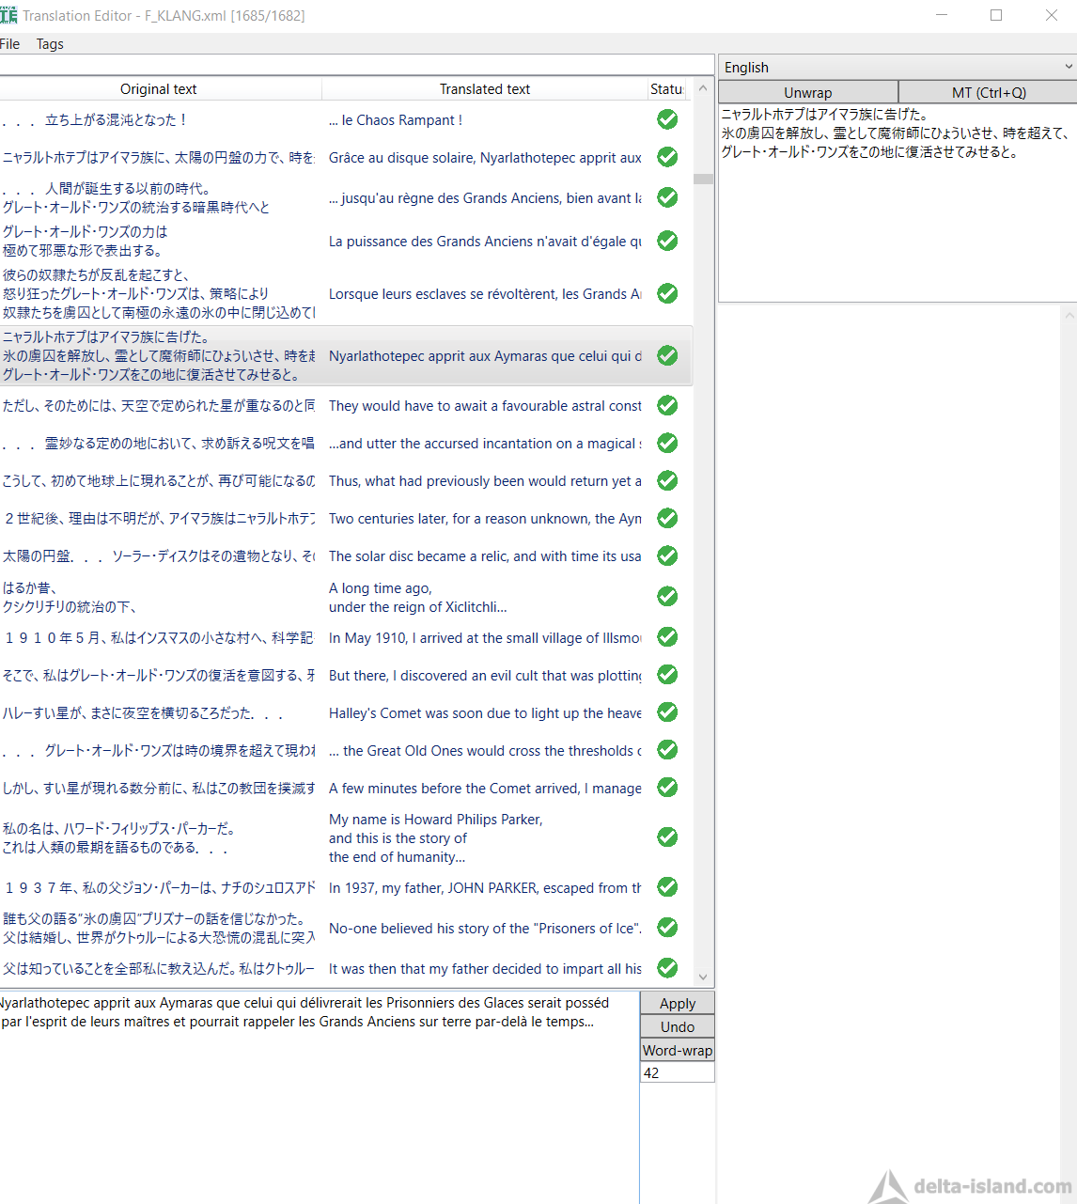Open the Tags menu
The height and width of the screenshot is (1204, 1077).
coord(50,44)
